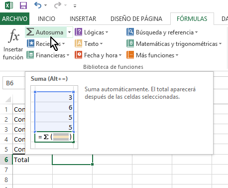Select row header 4

click(x=6, y=139)
